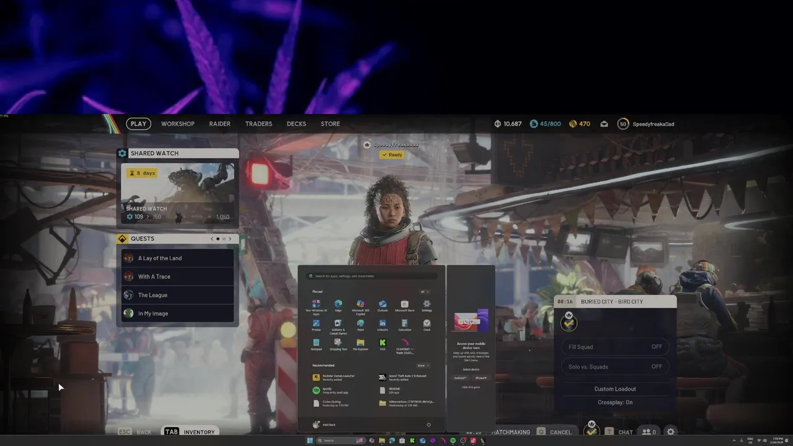The image size is (793, 446).
Task: Click the yellow Ready status badge
Action: 392,155
